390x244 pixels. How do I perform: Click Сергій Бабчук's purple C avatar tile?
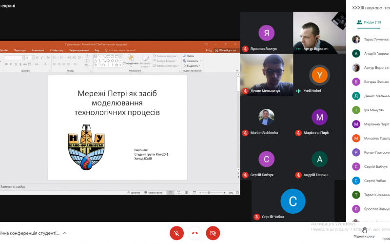pyautogui.click(x=266, y=159)
